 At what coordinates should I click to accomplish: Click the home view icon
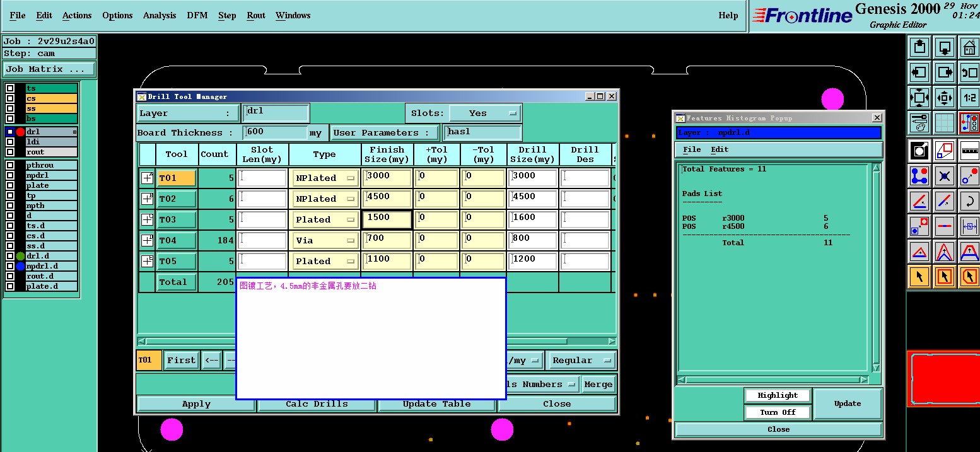point(969,47)
